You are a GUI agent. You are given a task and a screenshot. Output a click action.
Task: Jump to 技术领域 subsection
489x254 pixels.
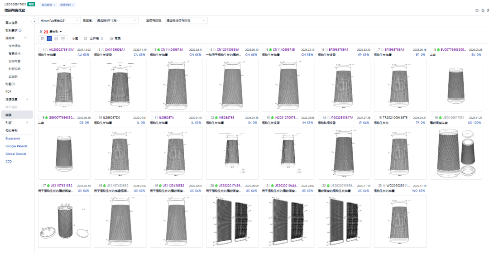click(14, 46)
